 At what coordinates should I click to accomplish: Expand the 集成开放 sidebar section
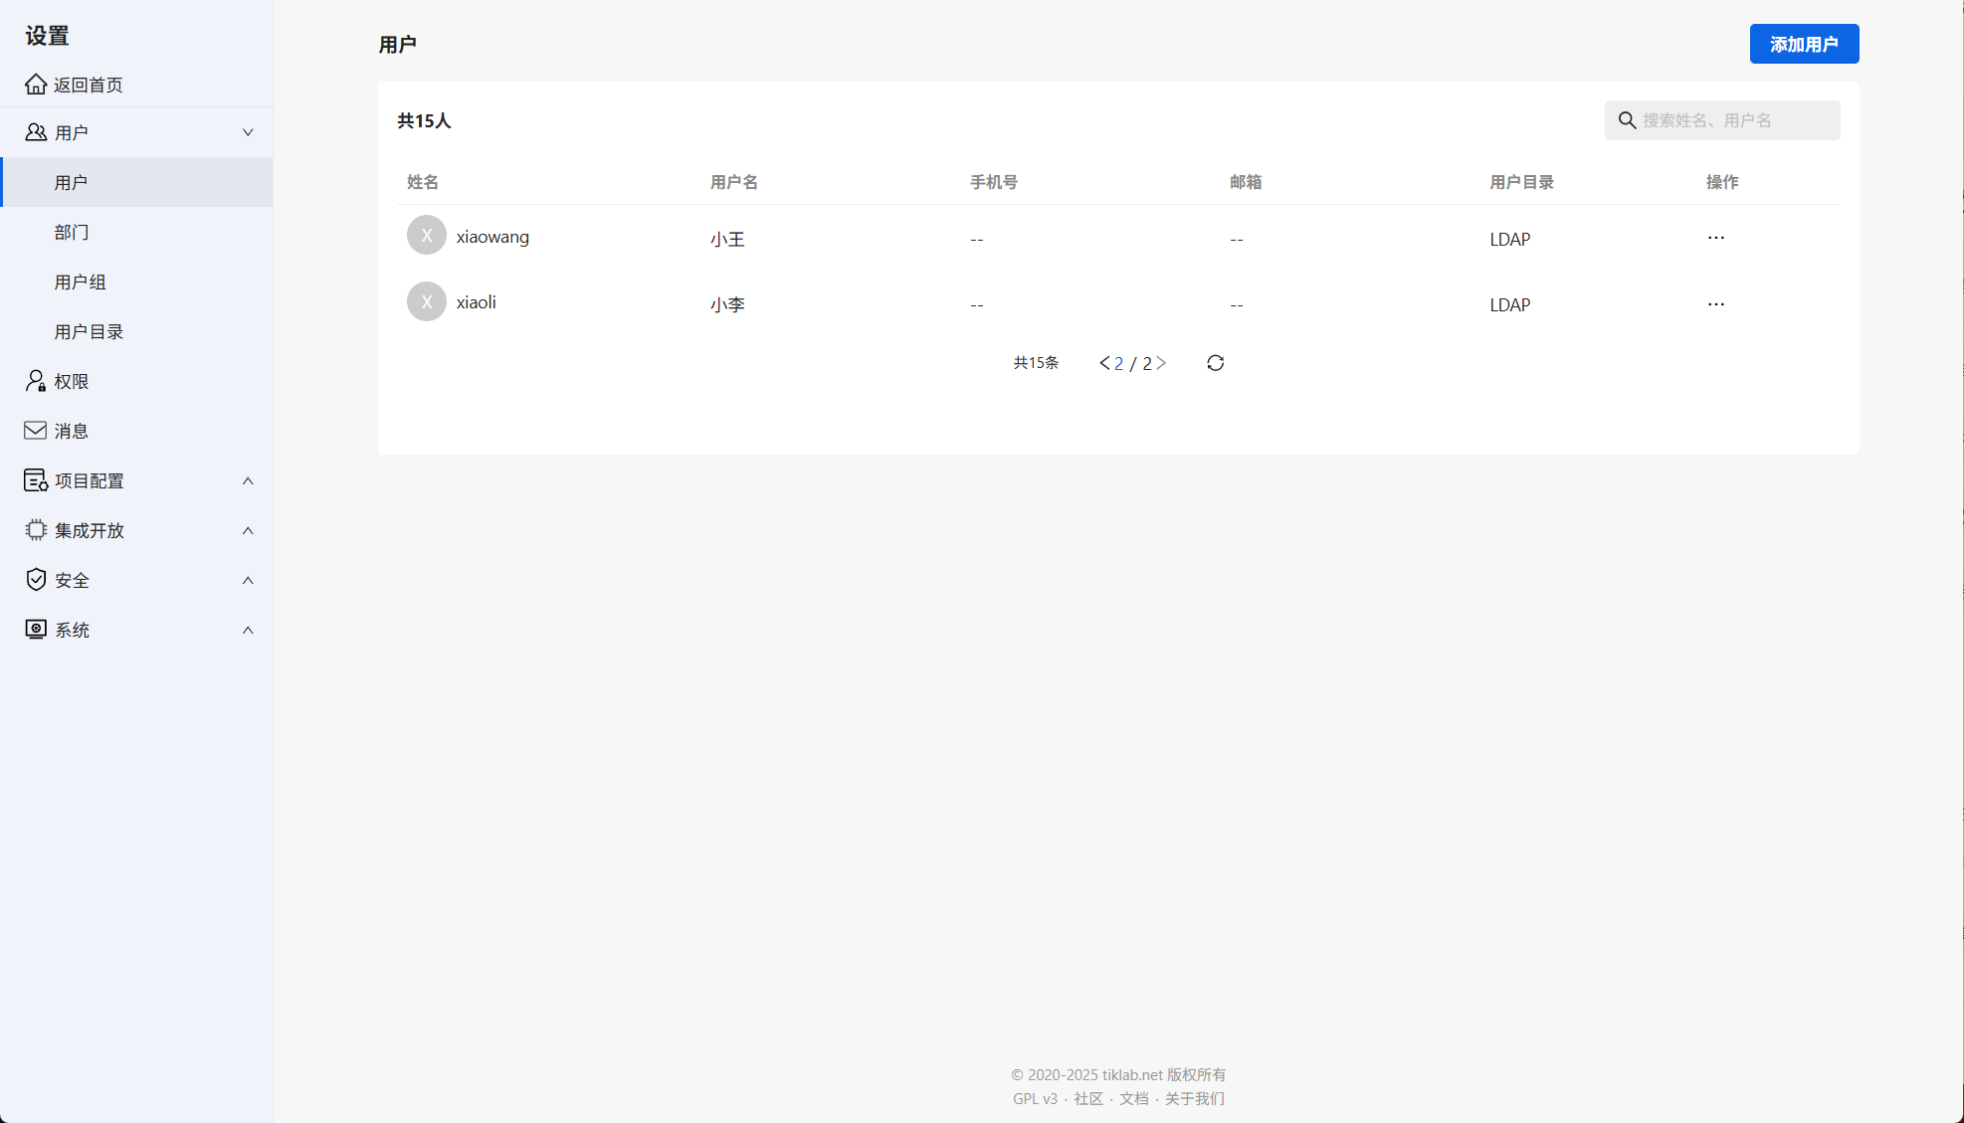[248, 530]
